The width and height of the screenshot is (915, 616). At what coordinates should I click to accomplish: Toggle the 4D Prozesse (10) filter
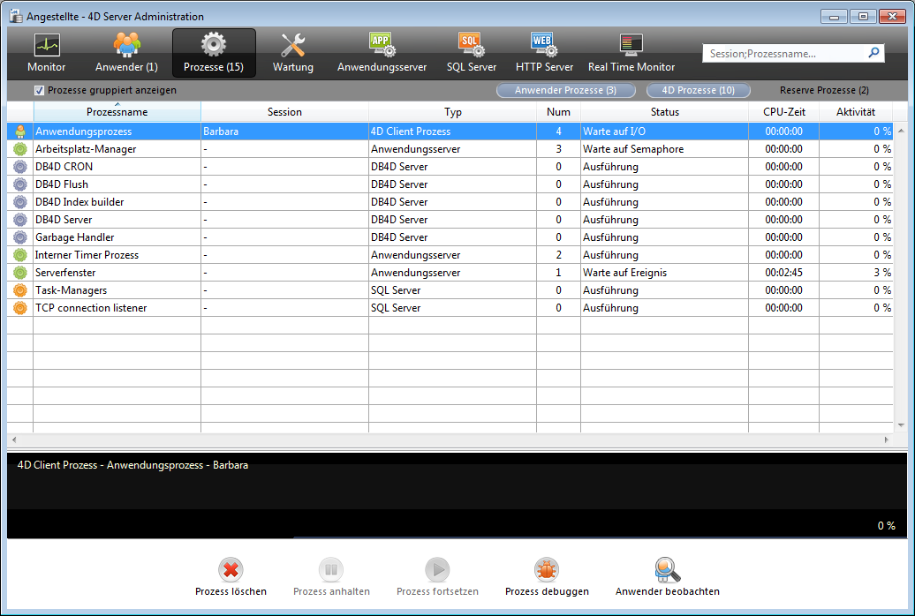tap(698, 90)
